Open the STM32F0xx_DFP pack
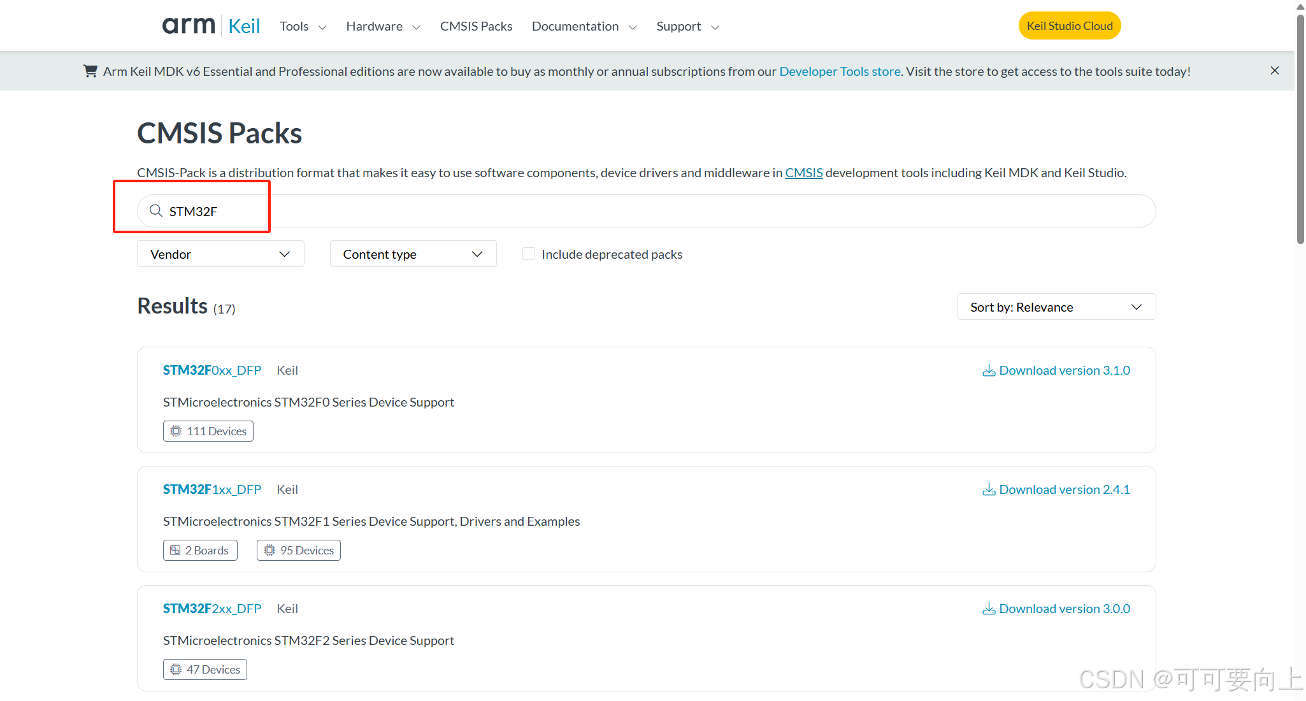Viewport: 1306px width, 701px height. tap(212, 370)
